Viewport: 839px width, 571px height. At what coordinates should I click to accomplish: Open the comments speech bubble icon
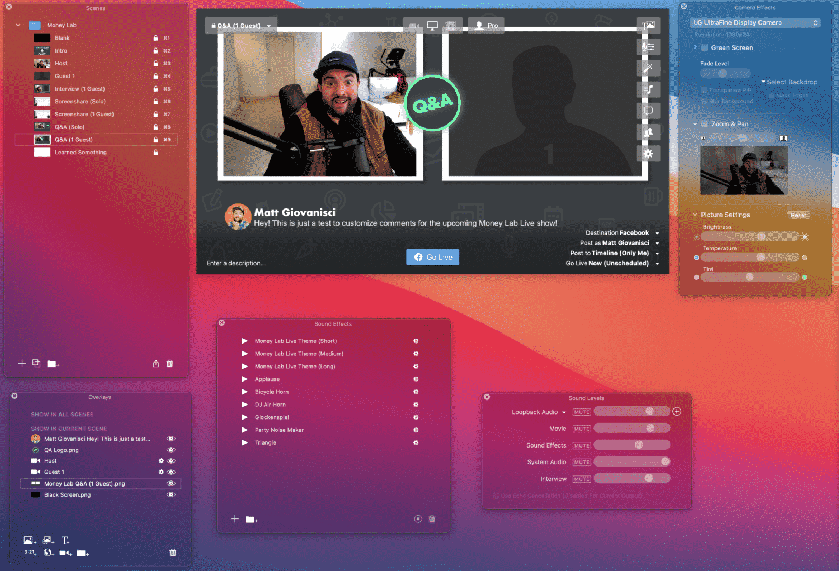point(648,111)
